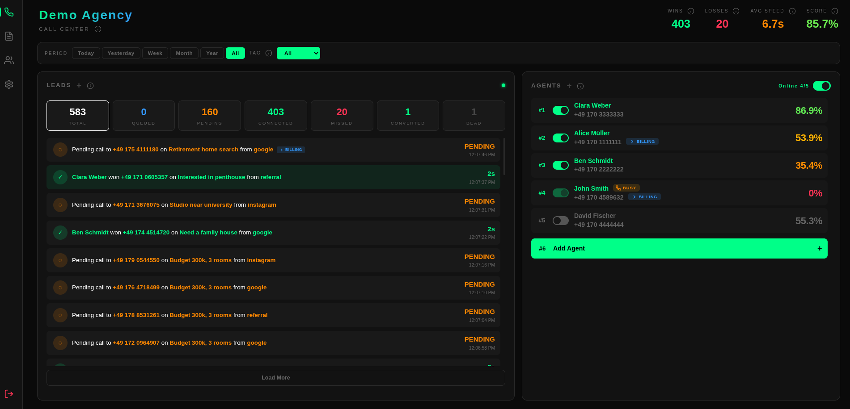This screenshot has height=409, width=850.
Task: Filter leads by 1 Dead card
Action: [x=474, y=116]
